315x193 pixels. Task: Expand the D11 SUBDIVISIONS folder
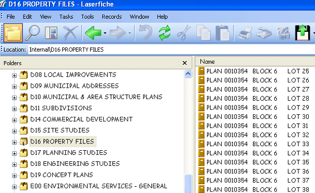14,109
